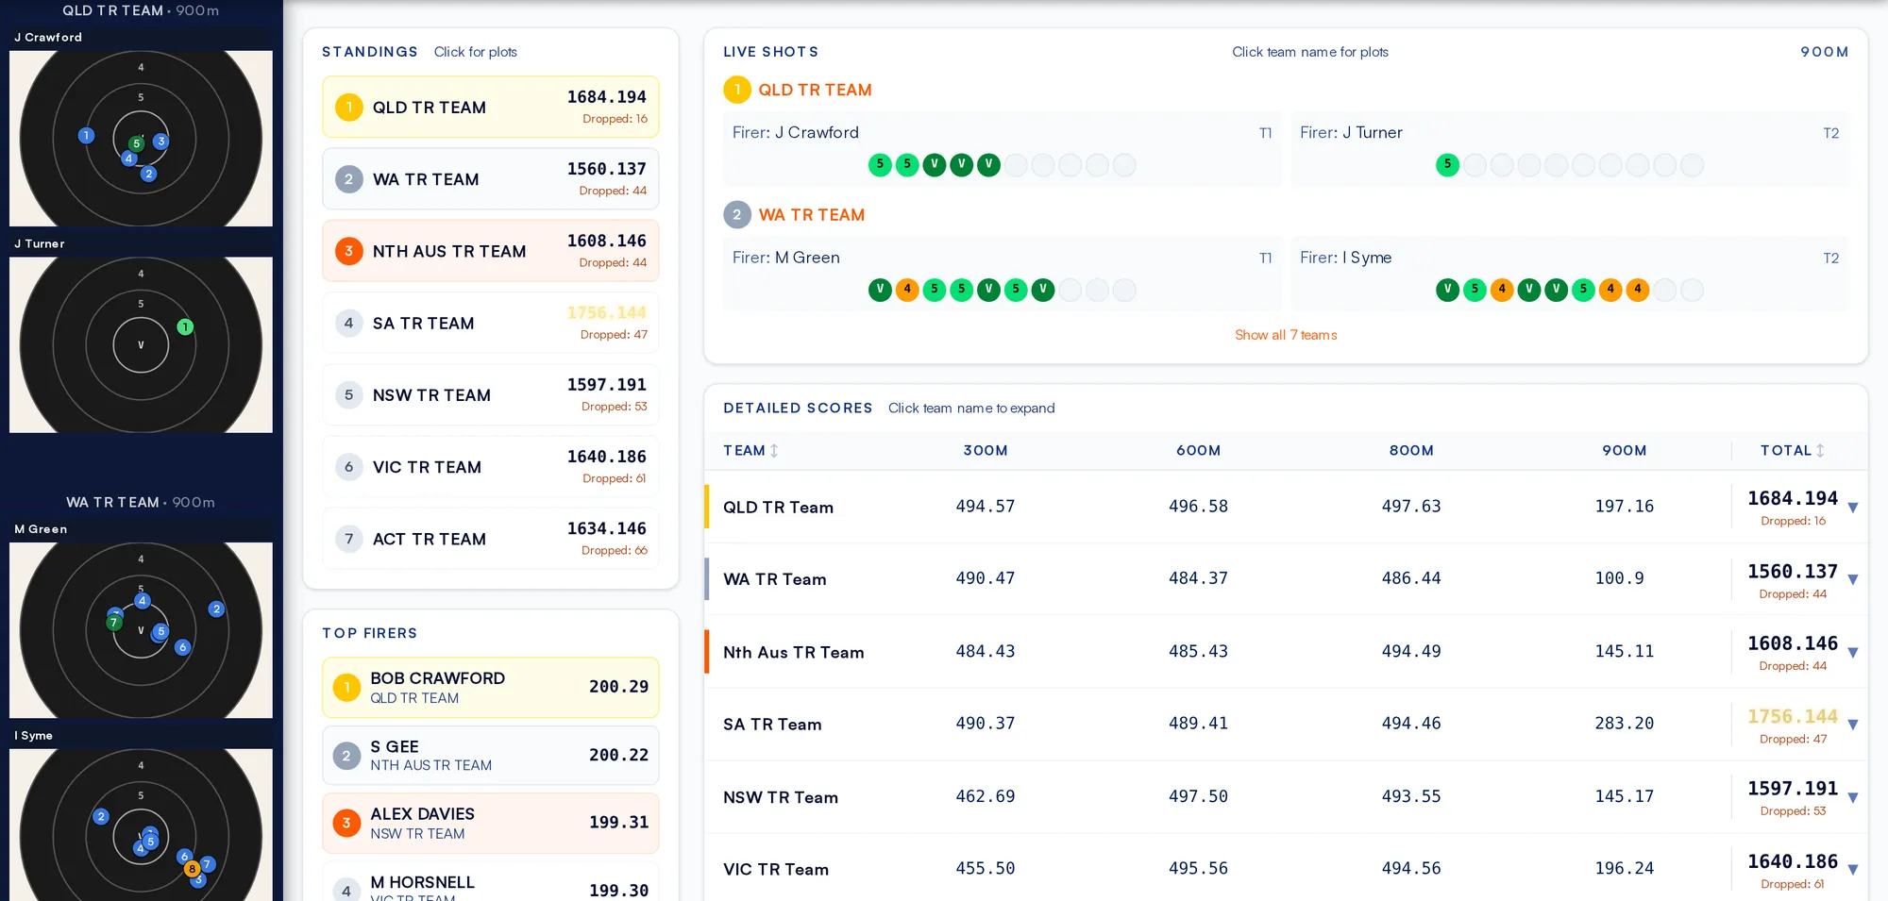
Task: Expand Nth Aus TR Team score row arrow
Action: tap(1853, 653)
